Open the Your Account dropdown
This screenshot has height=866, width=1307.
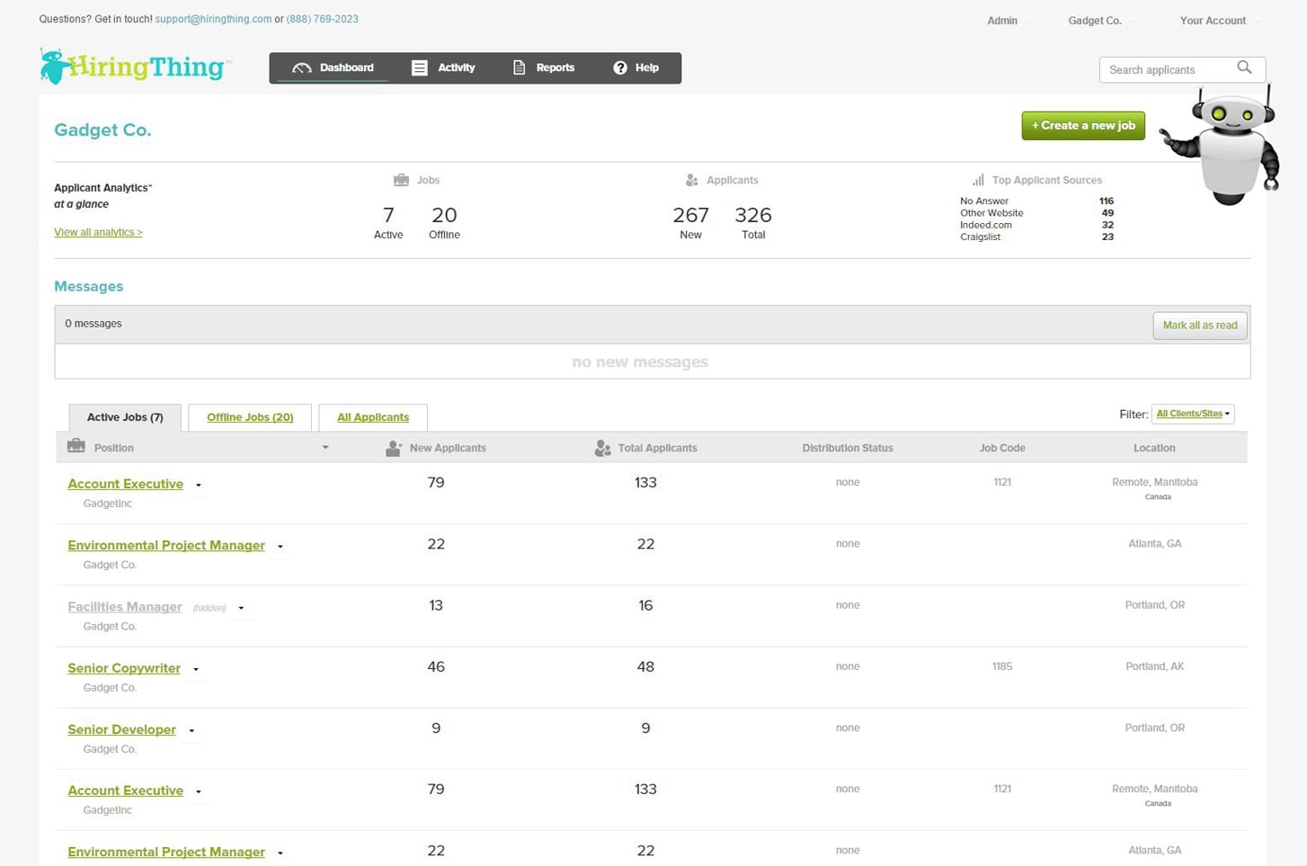(x=1218, y=21)
